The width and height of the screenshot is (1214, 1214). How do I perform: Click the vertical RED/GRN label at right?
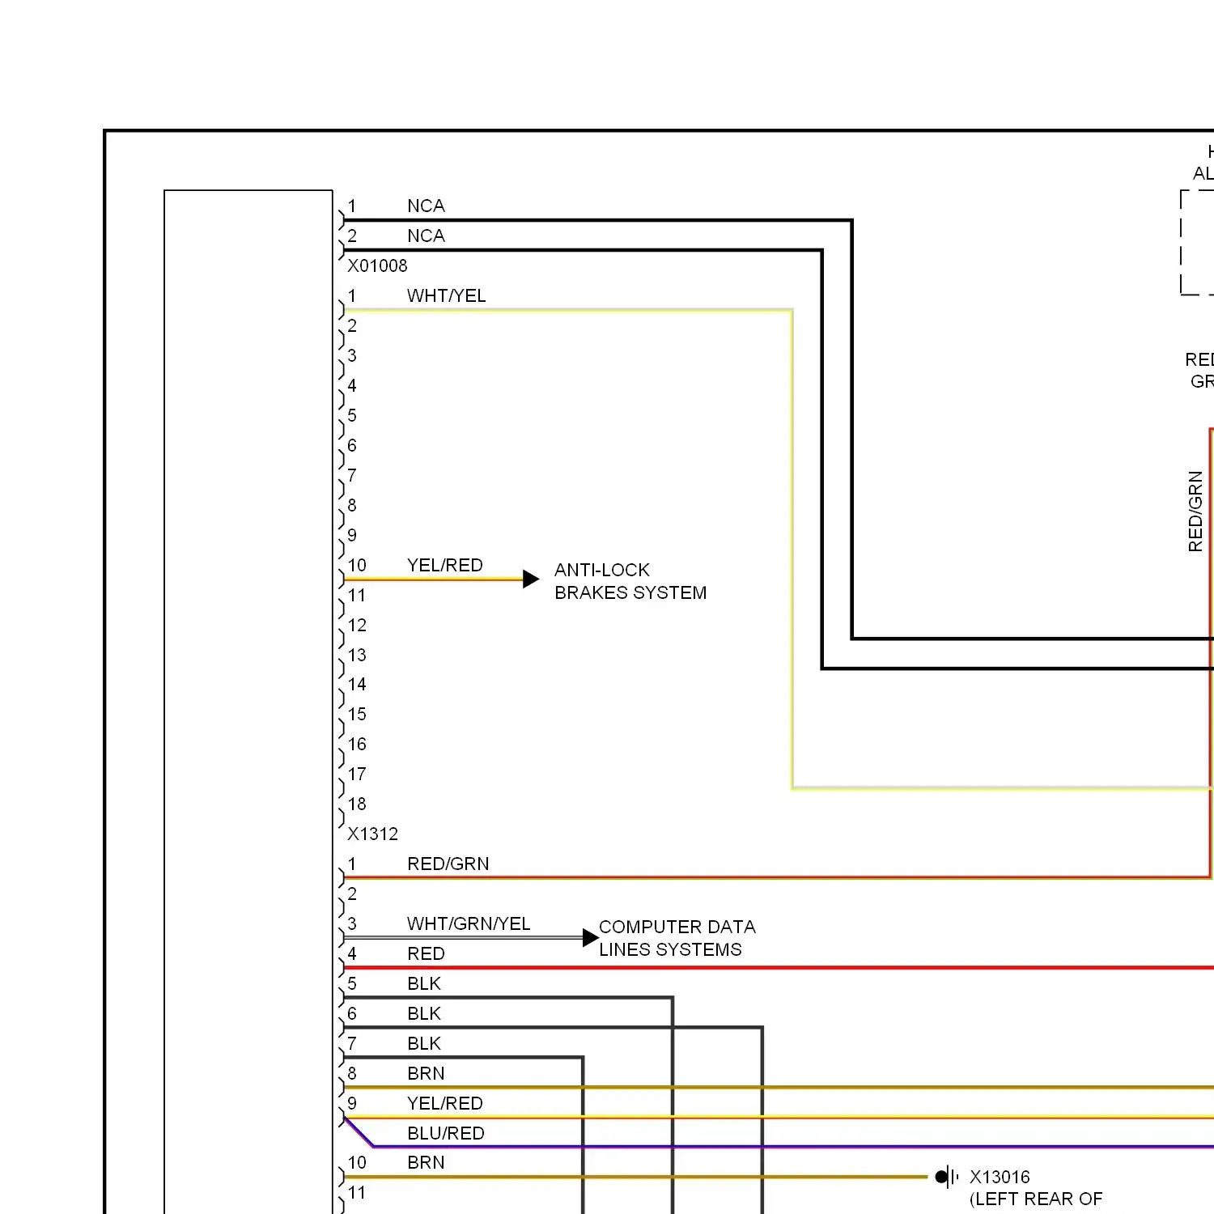1195,511
